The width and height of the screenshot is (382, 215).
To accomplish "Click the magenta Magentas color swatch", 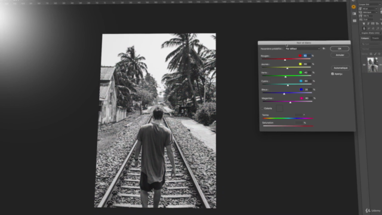I will tap(301, 98).
